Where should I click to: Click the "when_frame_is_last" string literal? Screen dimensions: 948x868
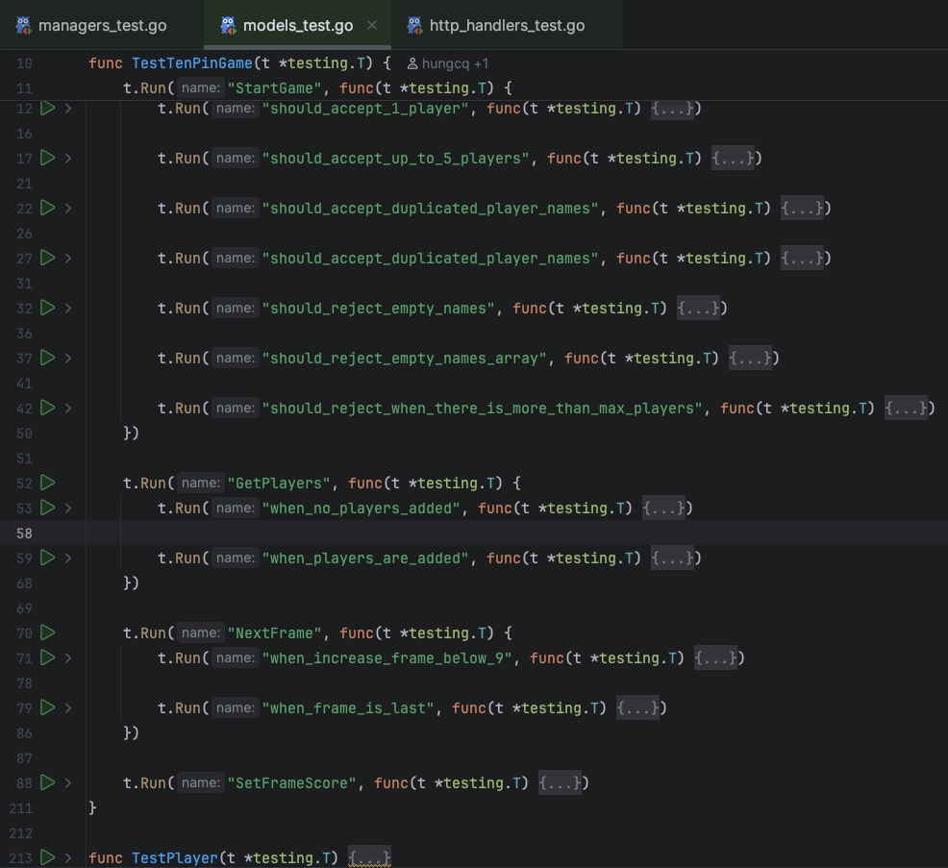coord(348,708)
